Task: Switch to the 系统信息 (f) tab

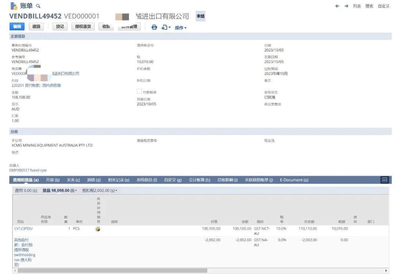Action: click(147, 180)
